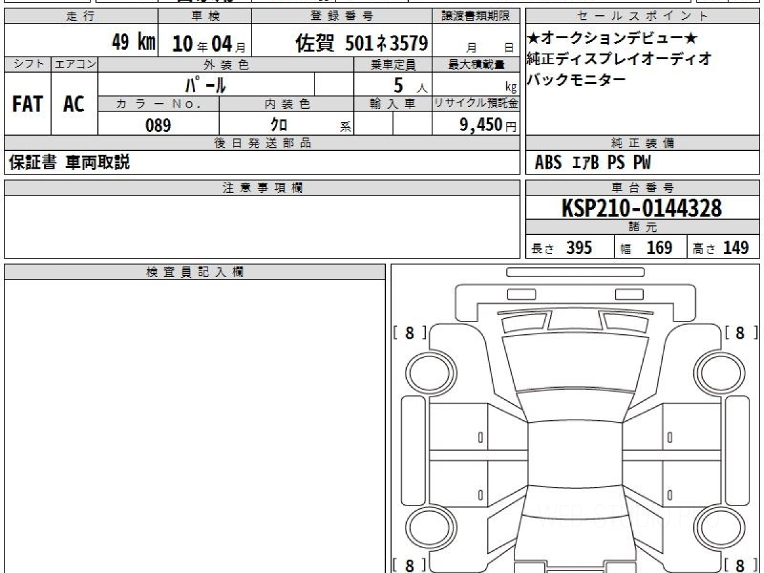Viewport: 764px width, 573px height.
Task: Click the 検査員記入欄 header
Action: tap(195, 272)
